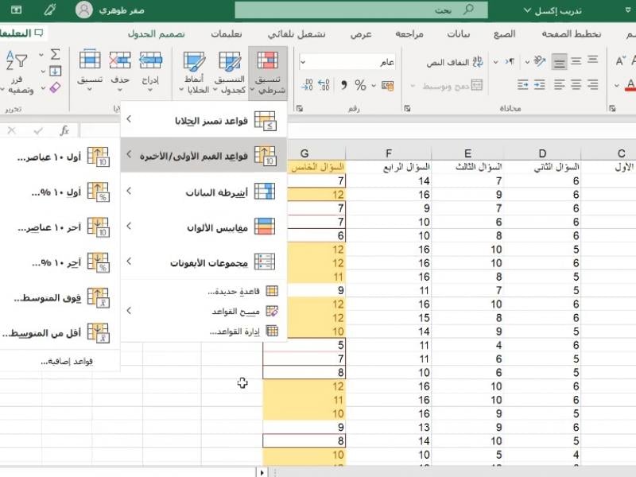The width and height of the screenshot is (636, 477).
Task: Click More Rules (قواعد إضافية) link
Action: click(x=67, y=361)
